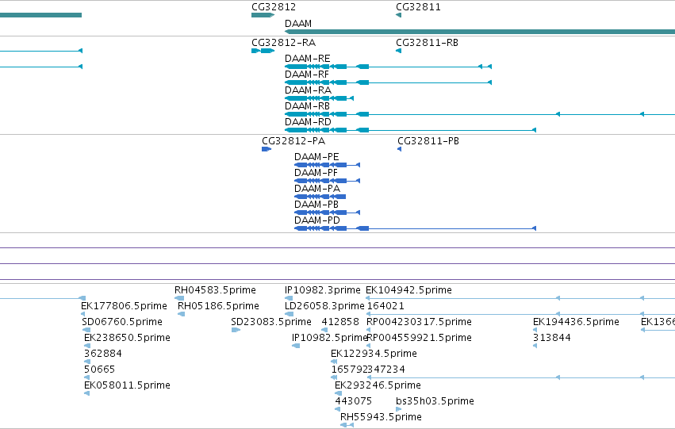Select transcript CG32812-RA label
Viewport: 675px width, 429px height.
point(283,43)
